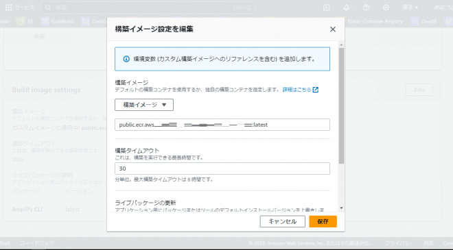The width and height of the screenshot is (453, 250).
Task: Focus the public.ecr.aws image input field
Action: pyautogui.click(x=222, y=125)
